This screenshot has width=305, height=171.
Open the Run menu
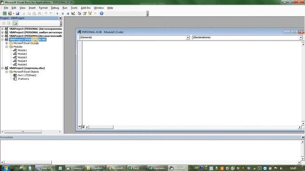[65, 8]
